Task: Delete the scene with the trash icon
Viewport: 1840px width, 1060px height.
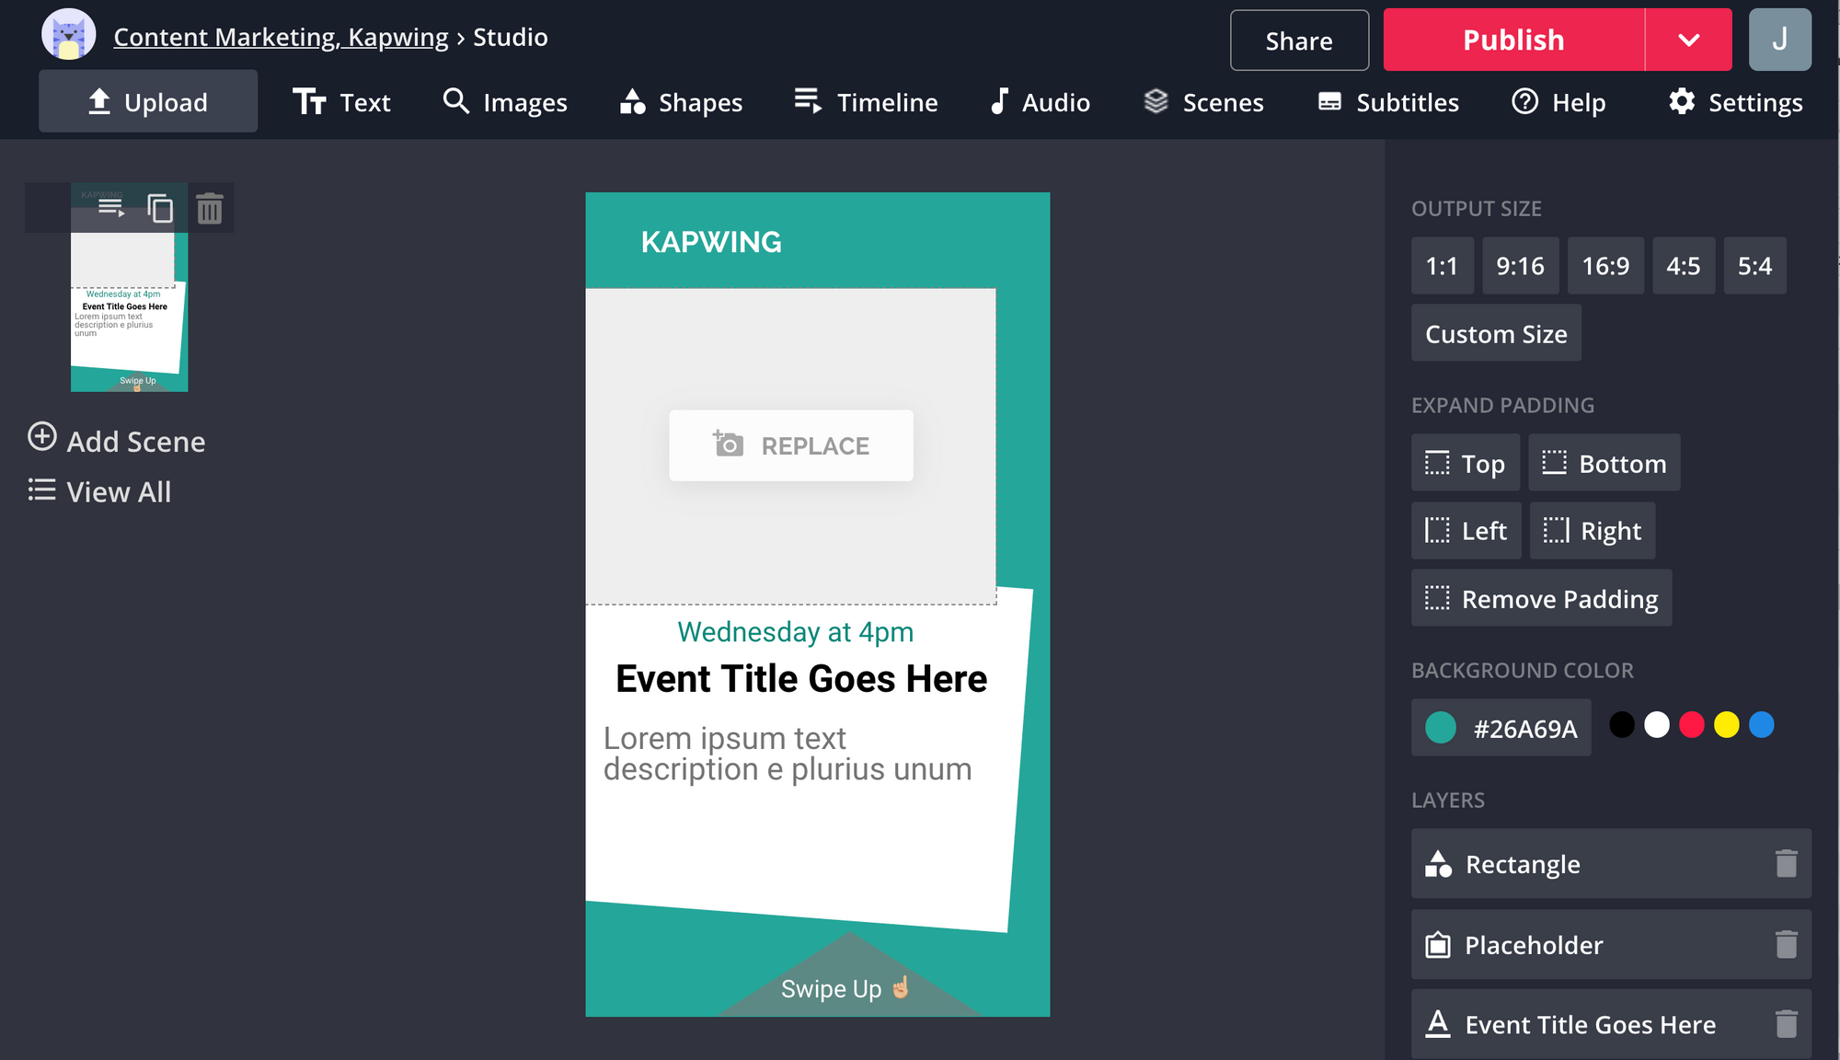Action: pyautogui.click(x=210, y=208)
